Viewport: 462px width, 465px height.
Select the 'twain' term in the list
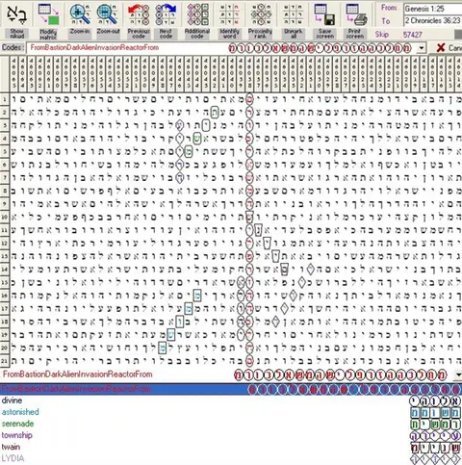(x=11, y=447)
